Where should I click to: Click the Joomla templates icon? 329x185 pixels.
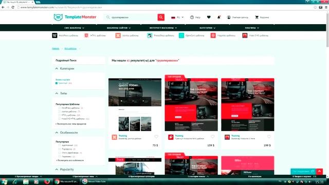click(118, 35)
